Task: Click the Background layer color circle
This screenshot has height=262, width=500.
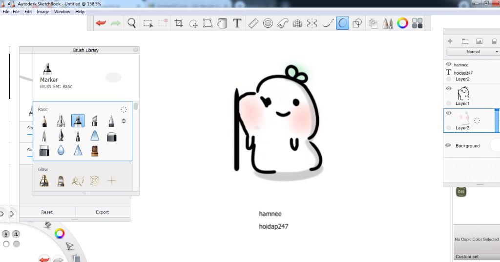Action: pyautogui.click(x=495, y=145)
